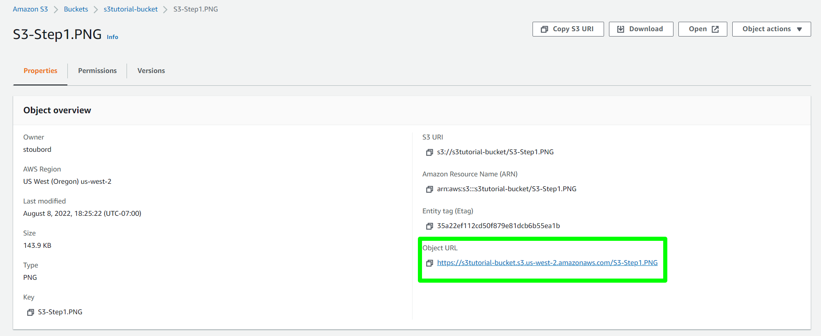Open the Info link beside title
This screenshot has height=336, width=821.
(112, 37)
